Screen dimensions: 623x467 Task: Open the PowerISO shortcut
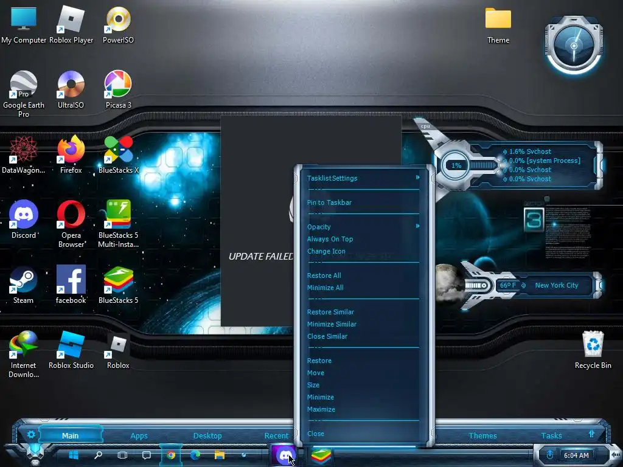(118, 25)
